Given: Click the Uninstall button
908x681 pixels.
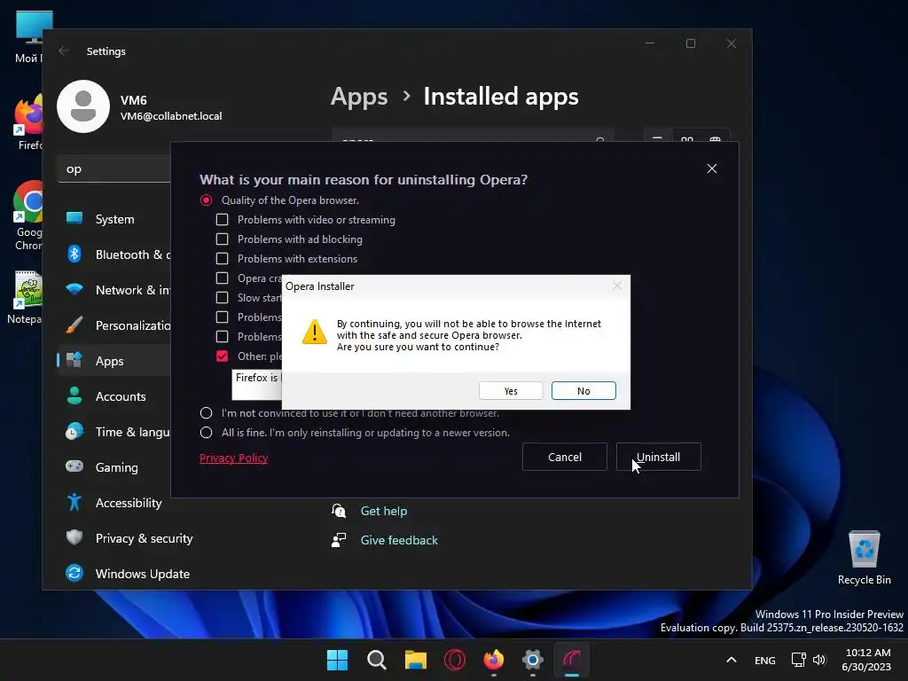Looking at the screenshot, I should (x=659, y=457).
